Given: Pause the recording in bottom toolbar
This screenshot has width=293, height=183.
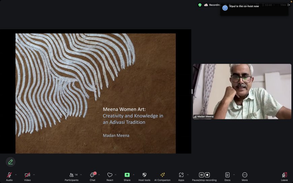Looking at the screenshot, I should pos(201,175).
